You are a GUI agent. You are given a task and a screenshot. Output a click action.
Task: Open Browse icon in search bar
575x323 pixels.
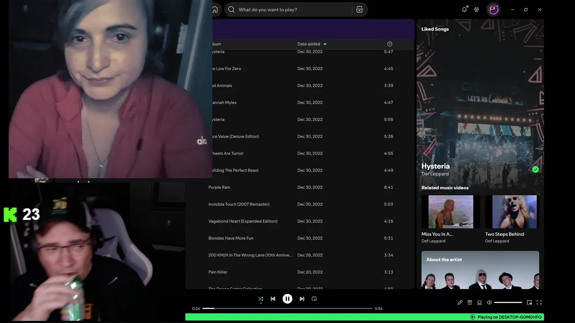359,9
